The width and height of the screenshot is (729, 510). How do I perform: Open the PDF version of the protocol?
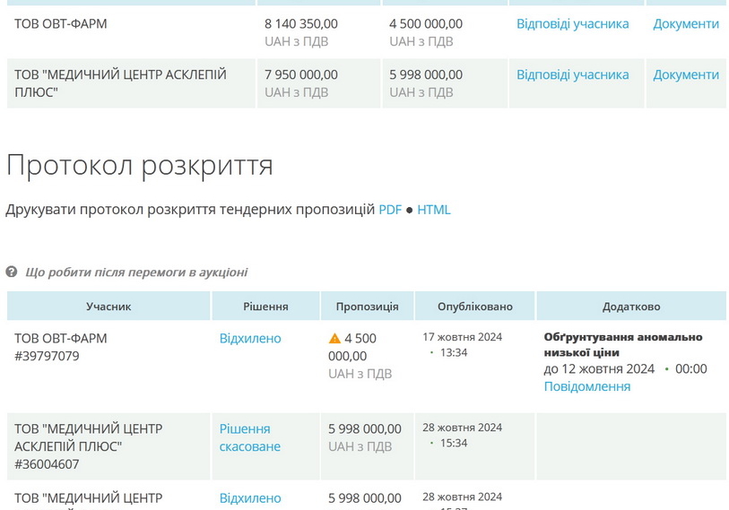[389, 210]
